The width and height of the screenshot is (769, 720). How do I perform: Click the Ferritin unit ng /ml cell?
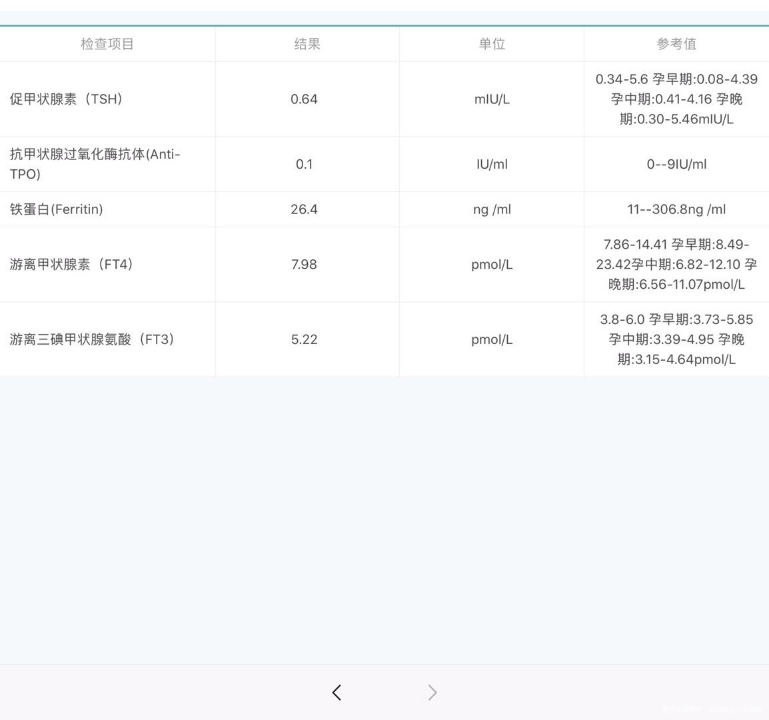coord(491,209)
